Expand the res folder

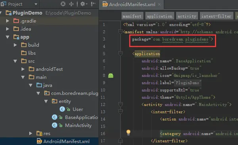31,134
